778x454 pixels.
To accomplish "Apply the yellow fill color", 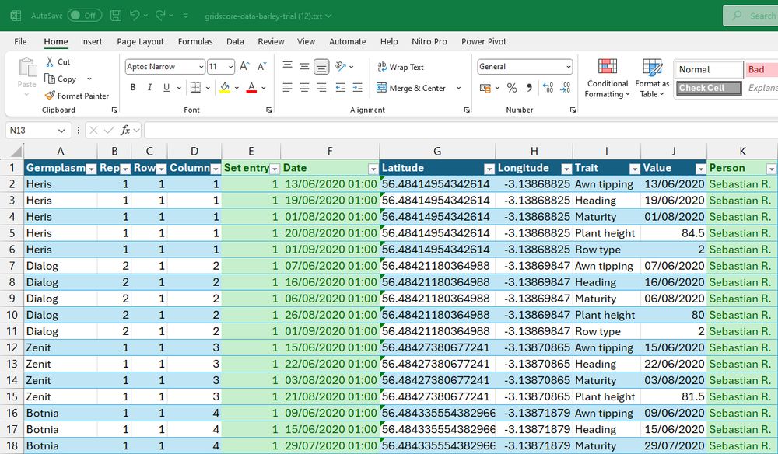I will (225, 88).
